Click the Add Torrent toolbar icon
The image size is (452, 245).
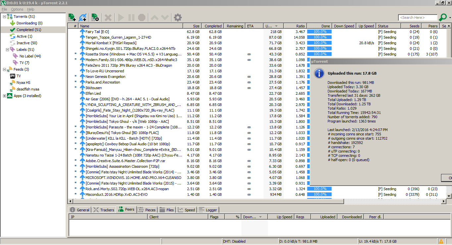point(72,17)
